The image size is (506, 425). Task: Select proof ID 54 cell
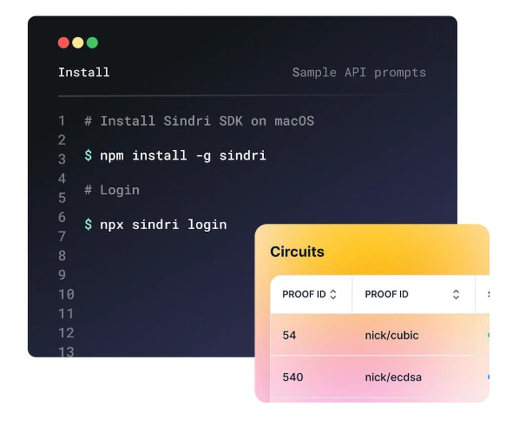289,335
